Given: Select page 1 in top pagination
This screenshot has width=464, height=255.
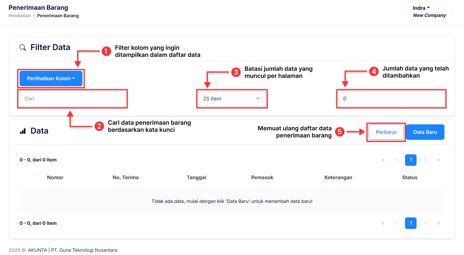Looking at the screenshot, I should pyautogui.click(x=411, y=160).
